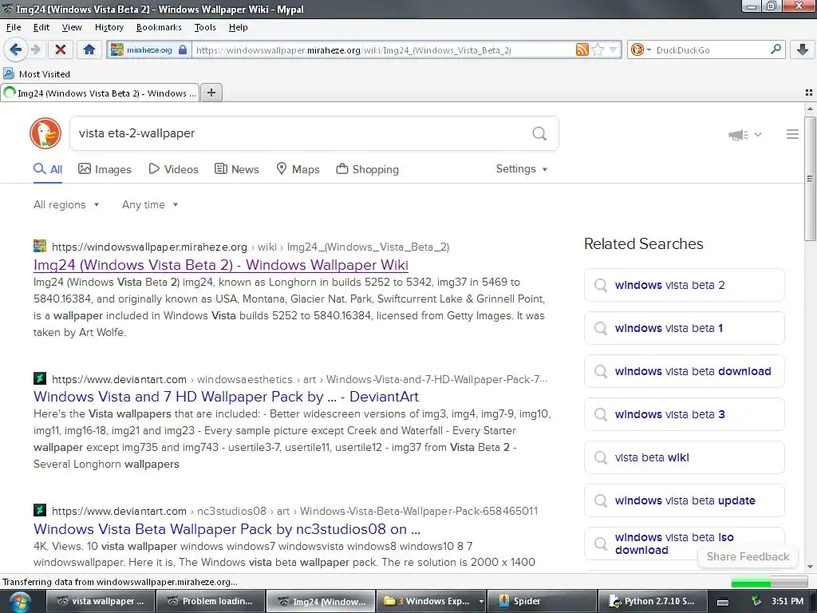This screenshot has width=817, height=613.
Task: Click the taskbar clock showing 3:51 PM
Action: point(787,601)
